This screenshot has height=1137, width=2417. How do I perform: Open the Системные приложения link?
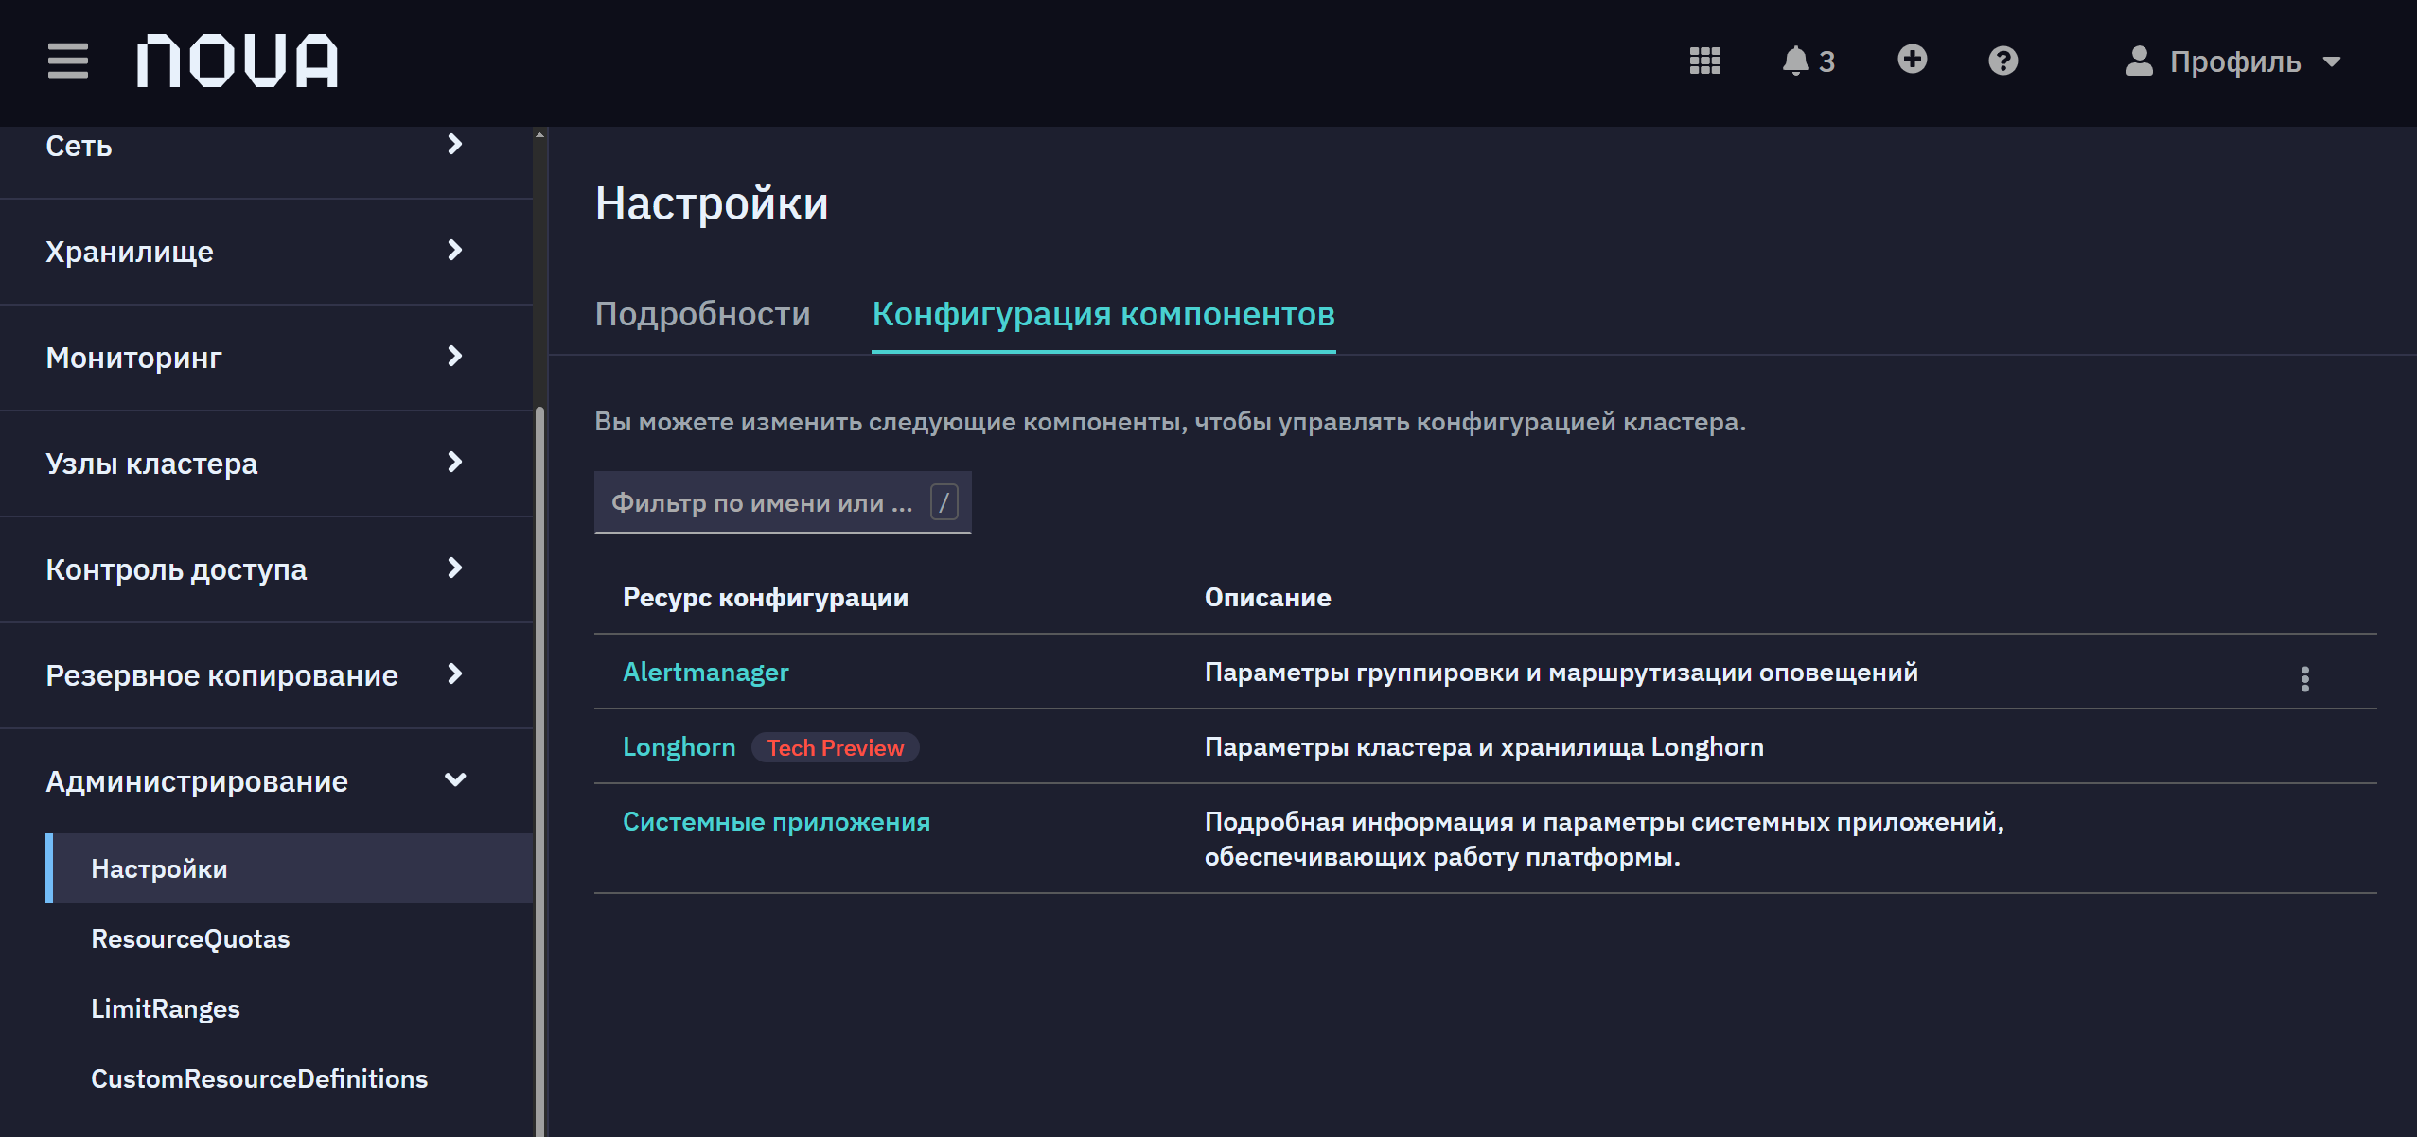tap(776, 821)
